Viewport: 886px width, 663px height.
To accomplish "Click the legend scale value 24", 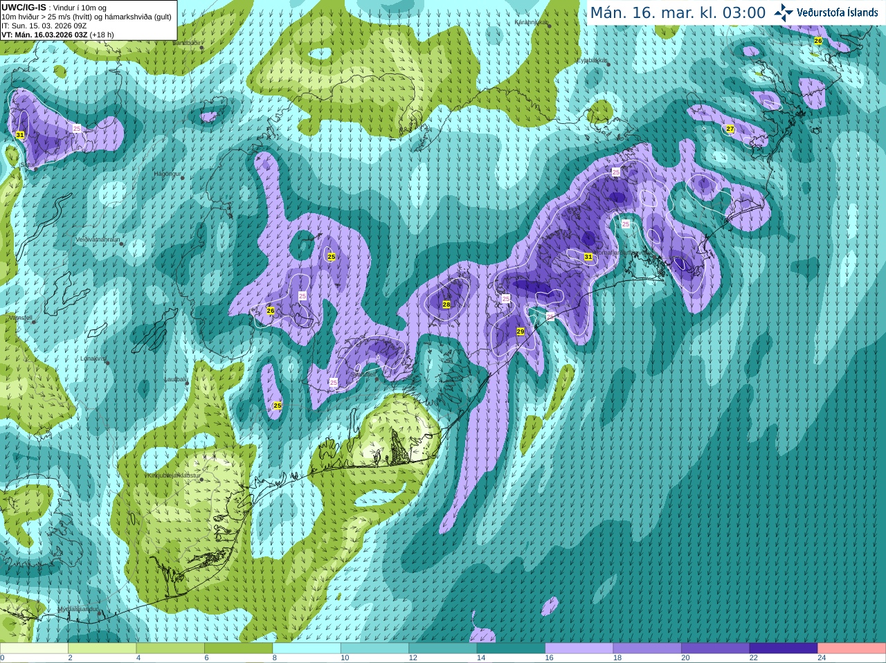I will (x=822, y=658).
